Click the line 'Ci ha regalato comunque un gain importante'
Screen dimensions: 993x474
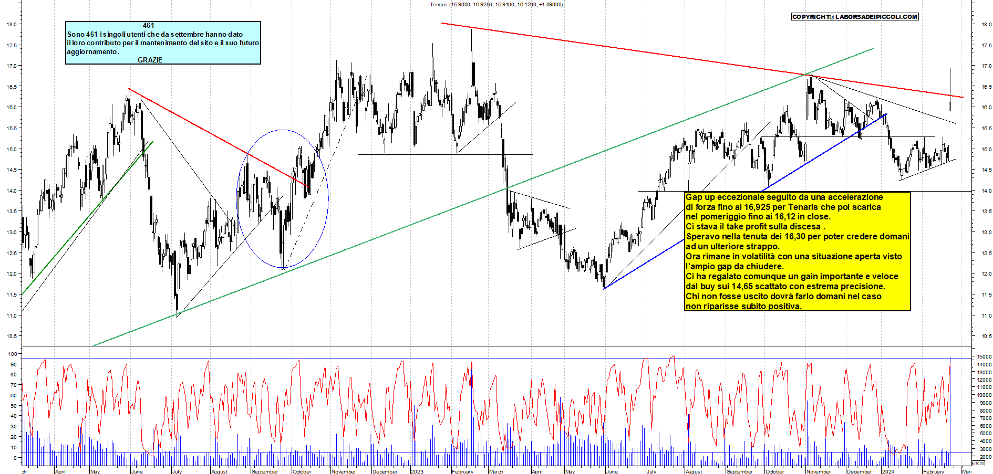point(792,276)
